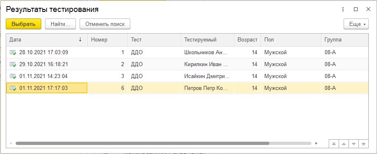Click the horizontal scrollbar thumb
377x154 pixels.
142,143
